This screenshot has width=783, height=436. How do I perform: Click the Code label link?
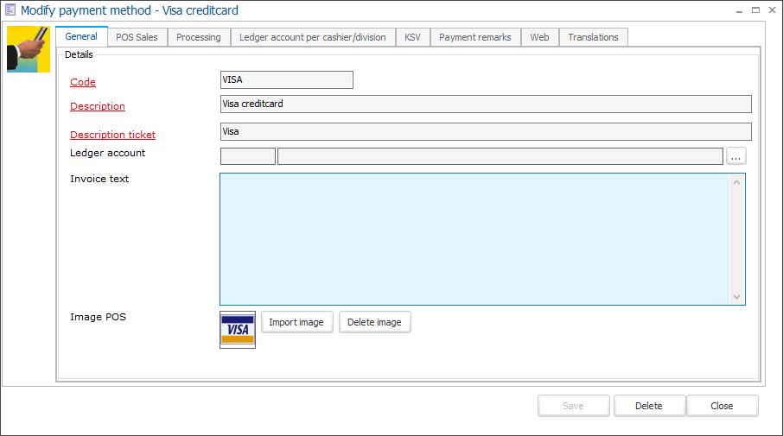click(x=83, y=82)
